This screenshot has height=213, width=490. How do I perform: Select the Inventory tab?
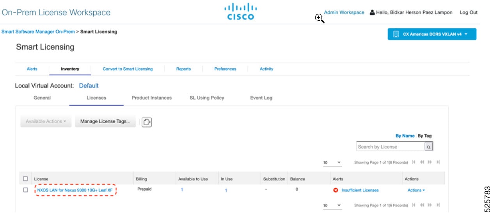70,69
